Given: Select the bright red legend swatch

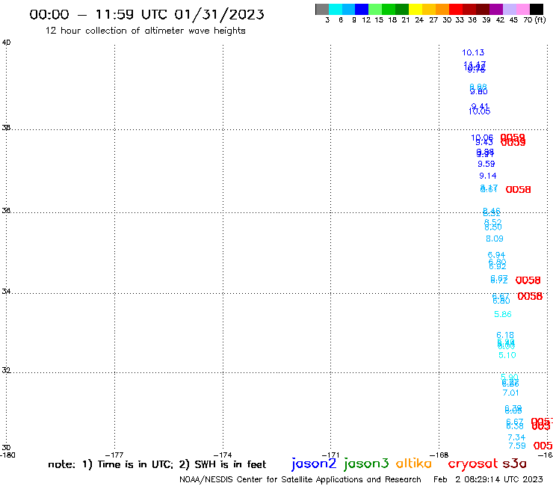Looking at the screenshot, I should (456, 10).
